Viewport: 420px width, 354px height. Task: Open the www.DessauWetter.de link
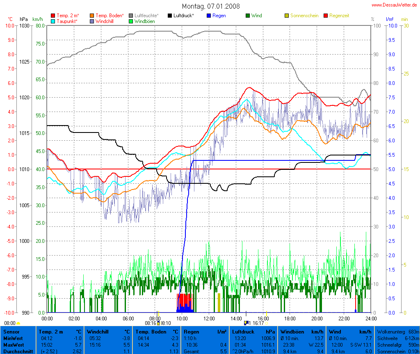pos(395,5)
